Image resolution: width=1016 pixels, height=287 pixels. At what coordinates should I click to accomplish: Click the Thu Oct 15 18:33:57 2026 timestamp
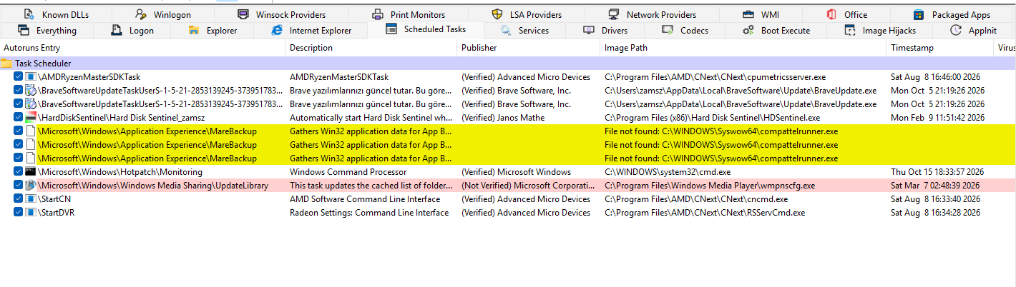tap(937, 172)
